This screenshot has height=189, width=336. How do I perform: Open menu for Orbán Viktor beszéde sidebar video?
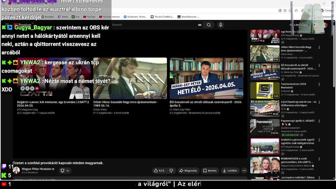tap(319, 48)
